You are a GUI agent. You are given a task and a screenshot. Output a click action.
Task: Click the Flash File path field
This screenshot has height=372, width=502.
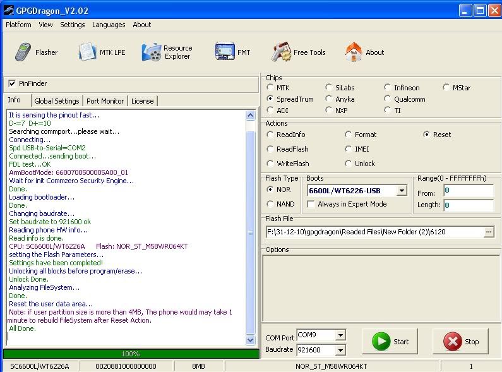[x=374, y=232]
